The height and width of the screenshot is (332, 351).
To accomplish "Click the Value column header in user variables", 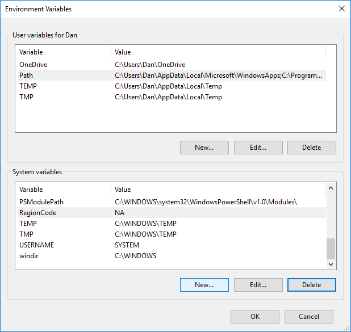I will point(218,52).
